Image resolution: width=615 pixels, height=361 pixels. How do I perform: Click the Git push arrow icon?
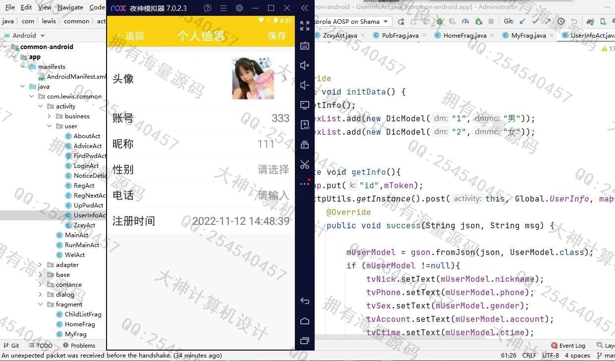(548, 21)
